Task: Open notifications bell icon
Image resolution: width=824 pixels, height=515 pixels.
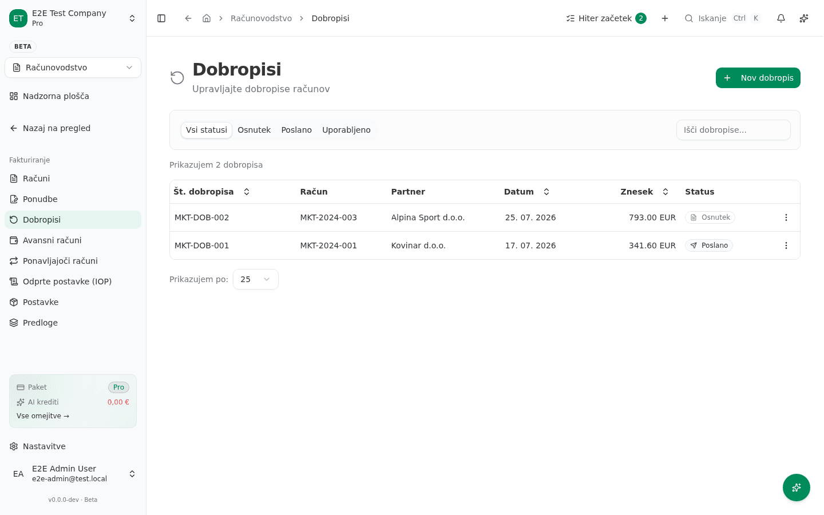Action: tap(781, 18)
